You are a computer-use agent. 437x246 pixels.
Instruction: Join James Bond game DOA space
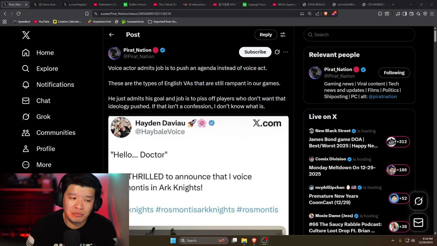(x=343, y=142)
